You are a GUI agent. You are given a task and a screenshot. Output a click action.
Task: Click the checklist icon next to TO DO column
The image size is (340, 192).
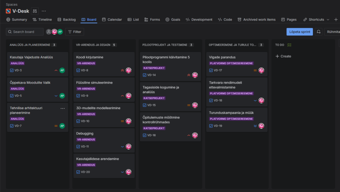click(289, 45)
